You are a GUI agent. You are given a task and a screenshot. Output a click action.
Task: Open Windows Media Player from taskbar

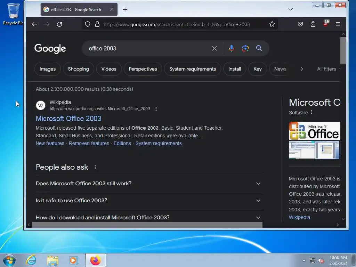[74, 260]
